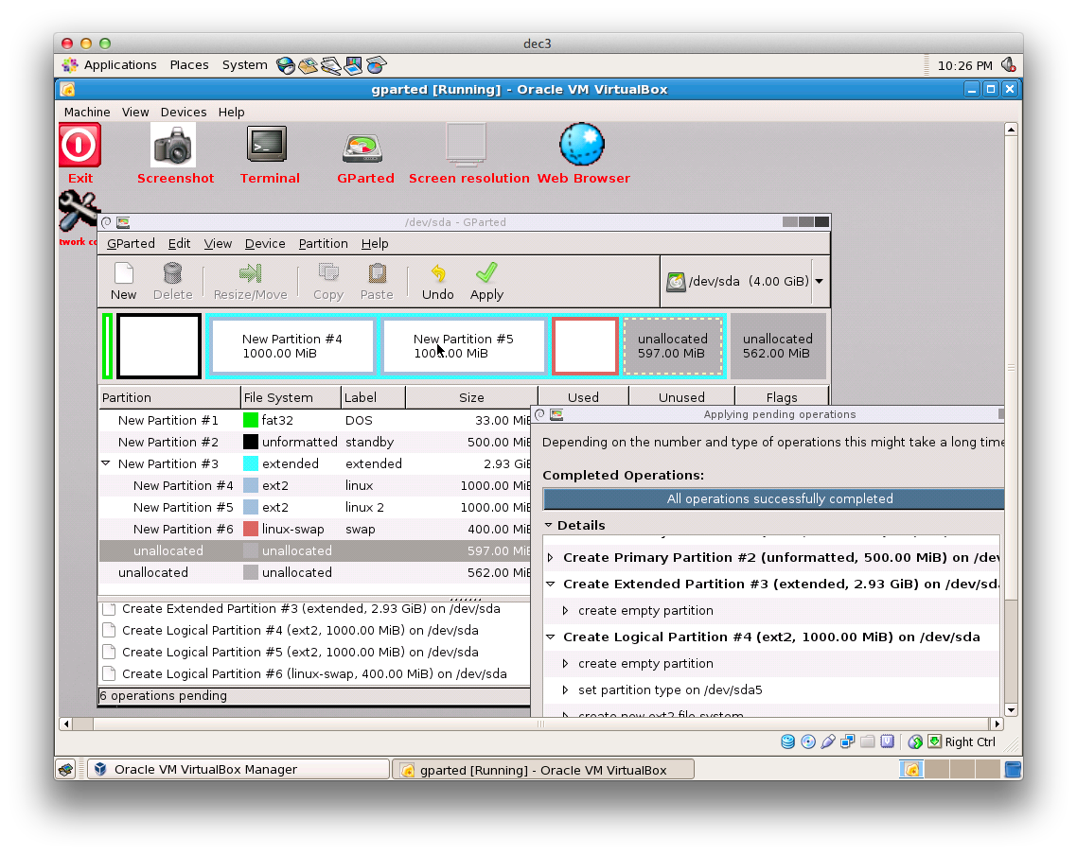Sort by Size column header
Viewport: 1077px width, 855px height.
[471, 398]
